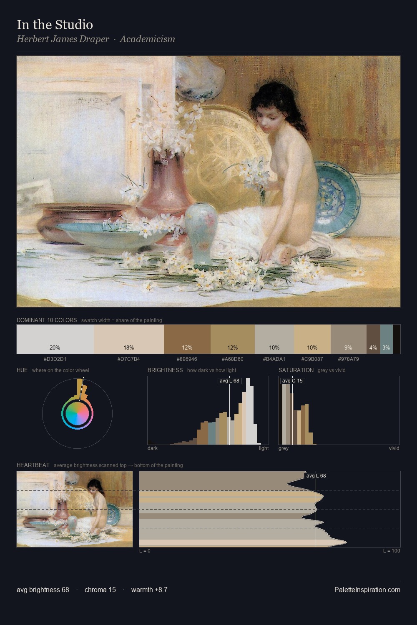Click the 20% light grey swatch #D3D2D1
This screenshot has height=625, width=417.
pyautogui.click(x=55, y=339)
